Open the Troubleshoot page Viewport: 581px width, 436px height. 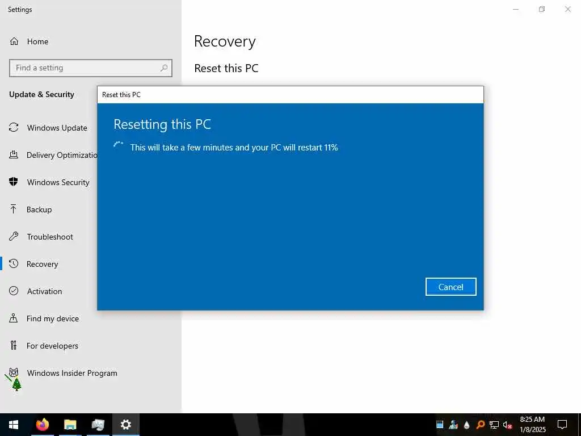coord(49,237)
